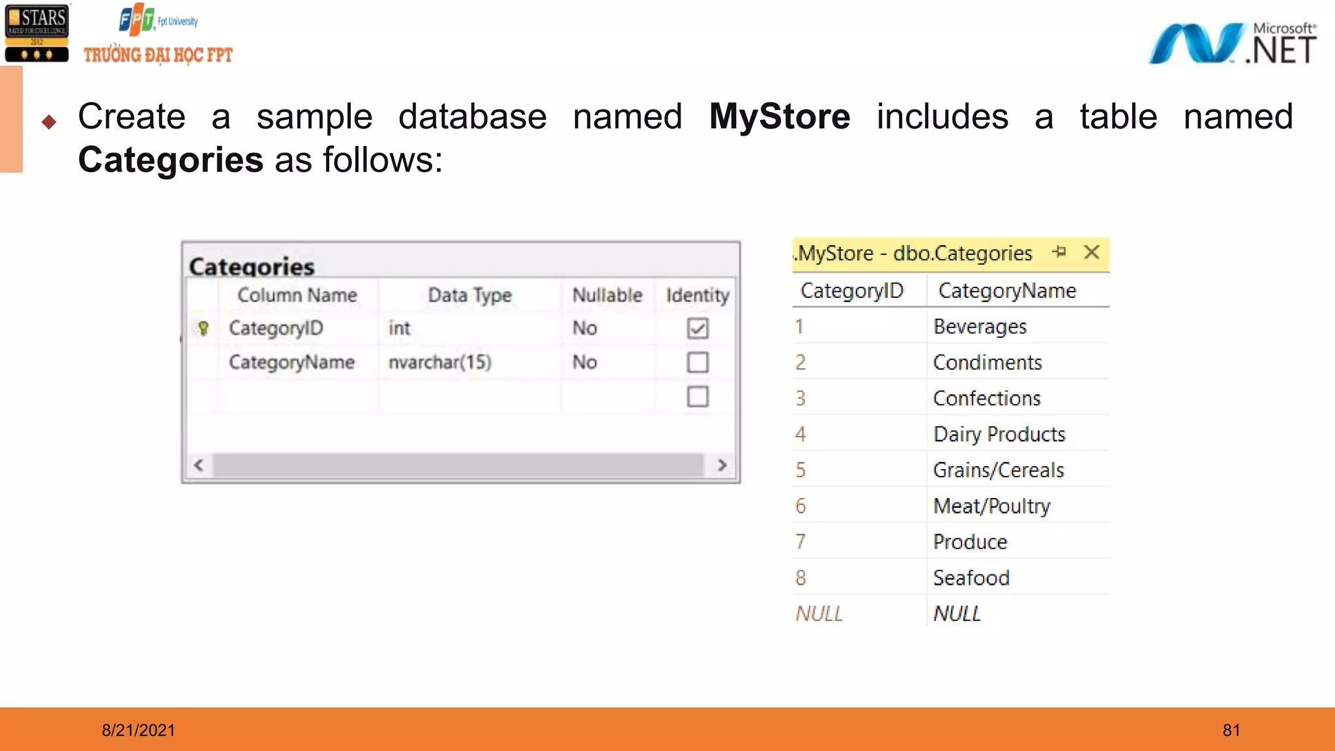Click CategoryID value 6

point(859,506)
